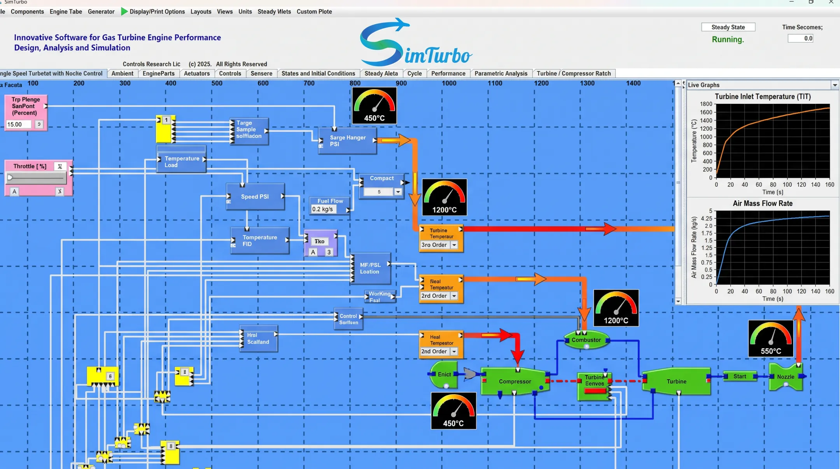Select the yellow block labeled 6
Image resolution: width=840 pixels, height=469 pixels.
[102, 376]
